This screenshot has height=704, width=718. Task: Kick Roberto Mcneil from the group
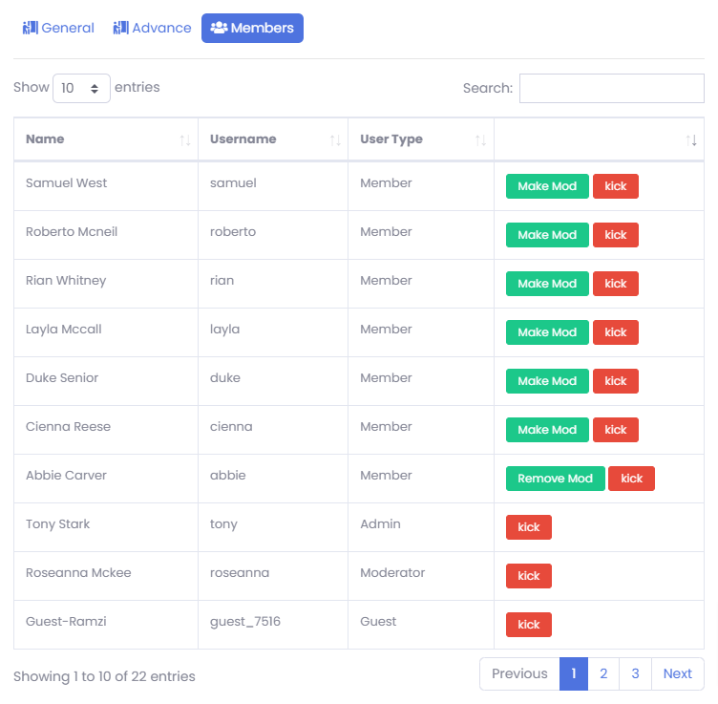(x=616, y=235)
